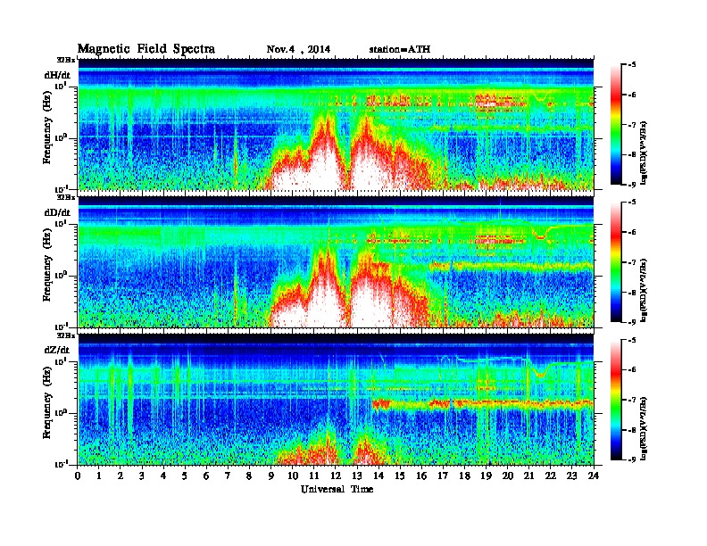
Task: Click hour '18' tick label on time axis
Action: tap(464, 476)
